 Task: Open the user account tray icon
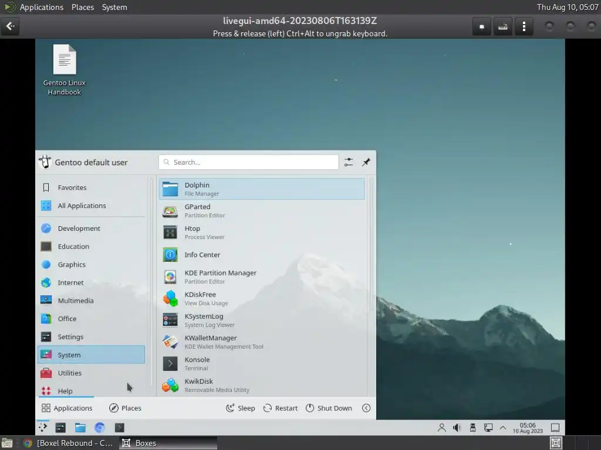[x=441, y=427]
